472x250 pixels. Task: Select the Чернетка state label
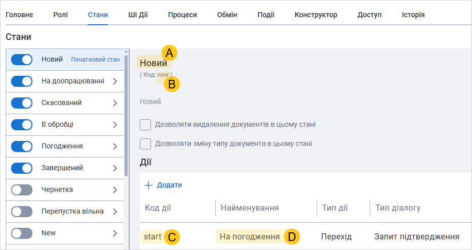(57, 190)
